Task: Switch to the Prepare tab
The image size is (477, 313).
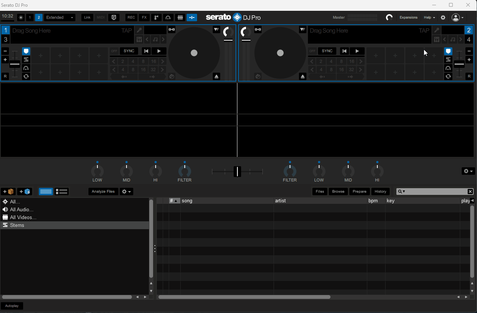Action: click(x=359, y=191)
